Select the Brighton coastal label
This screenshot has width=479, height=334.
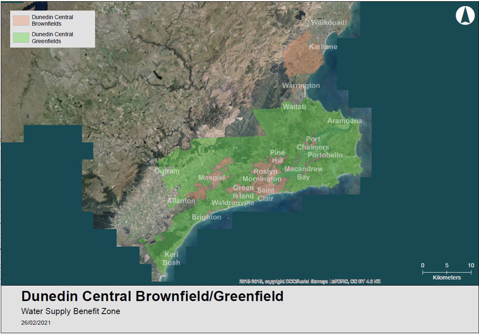(x=206, y=217)
